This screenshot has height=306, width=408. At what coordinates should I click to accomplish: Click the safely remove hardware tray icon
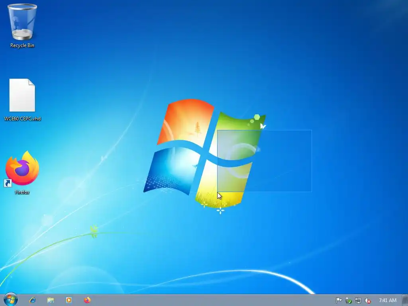[x=348, y=300]
